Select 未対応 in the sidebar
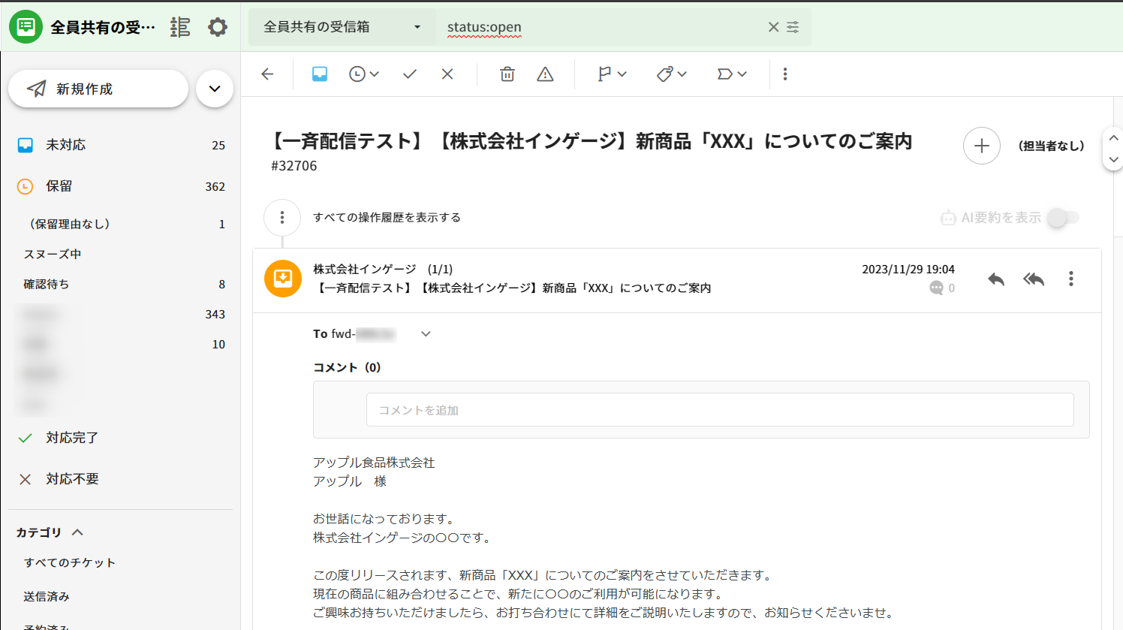The width and height of the screenshot is (1123, 630). point(66,145)
